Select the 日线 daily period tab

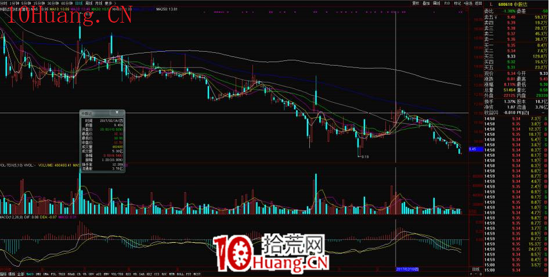79,3
